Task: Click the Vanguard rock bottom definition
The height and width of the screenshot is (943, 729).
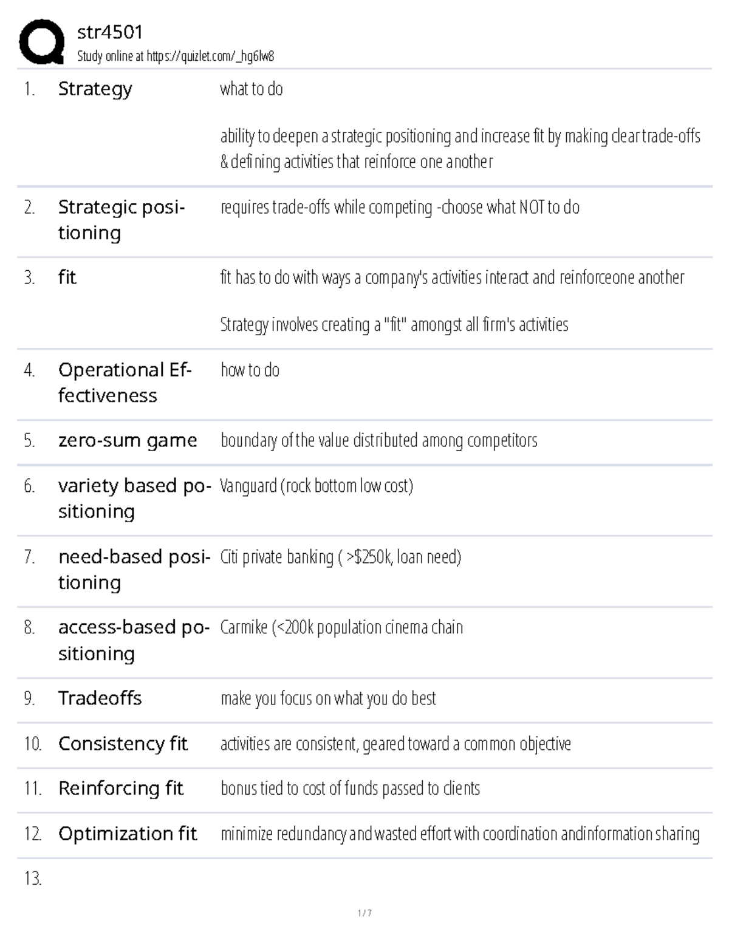Action: click(x=317, y=486)
